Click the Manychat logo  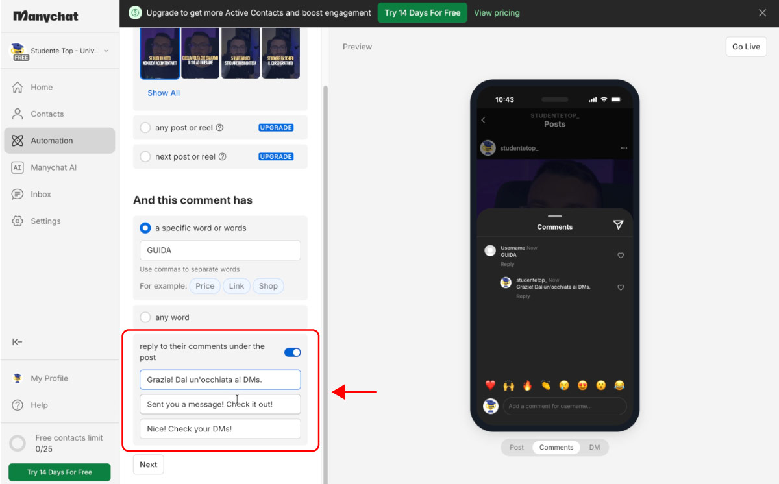[x=45, y=16]
